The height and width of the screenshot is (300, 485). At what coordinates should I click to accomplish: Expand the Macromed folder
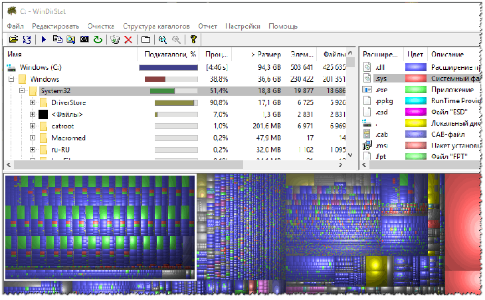(x=33, y=138)
